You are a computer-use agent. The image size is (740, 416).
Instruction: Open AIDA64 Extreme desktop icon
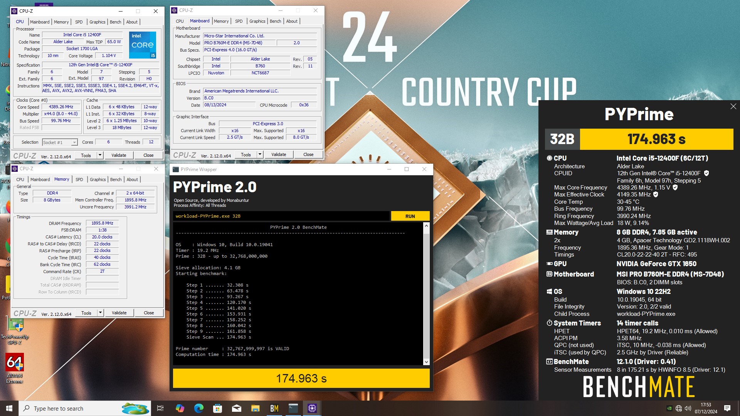[15, 368]
